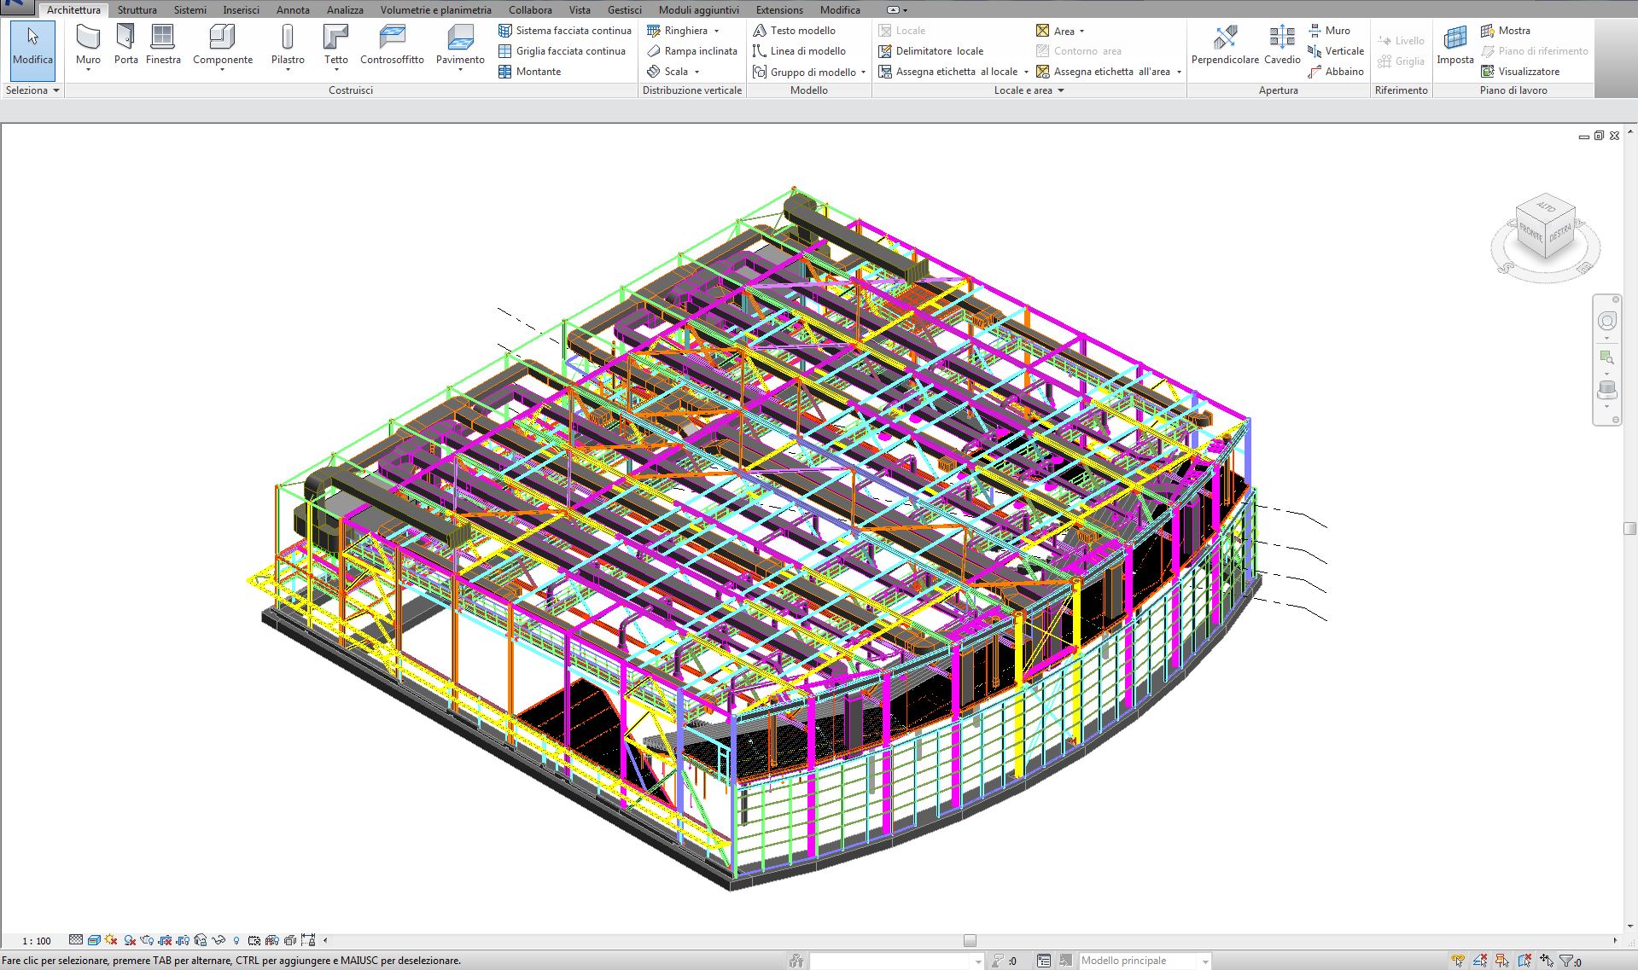This screenshot has height=970, width=1638.
Task: Click Delimitatore locale
Action: (x=930, y=51)
